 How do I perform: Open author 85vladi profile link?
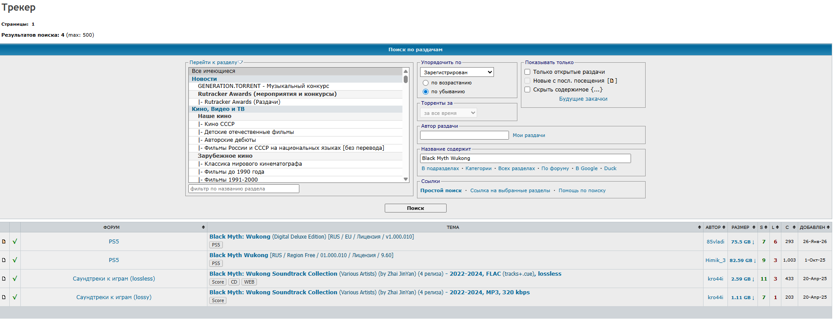point(715,242)
